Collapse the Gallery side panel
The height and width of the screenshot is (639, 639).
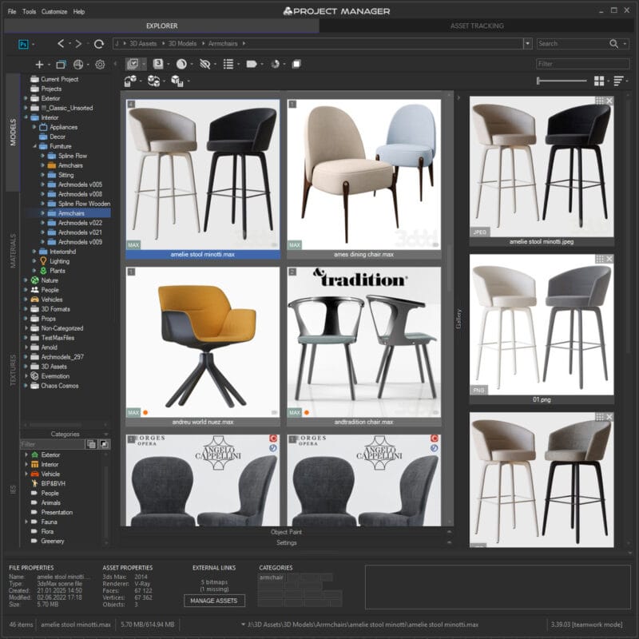[x=458, y=97]
